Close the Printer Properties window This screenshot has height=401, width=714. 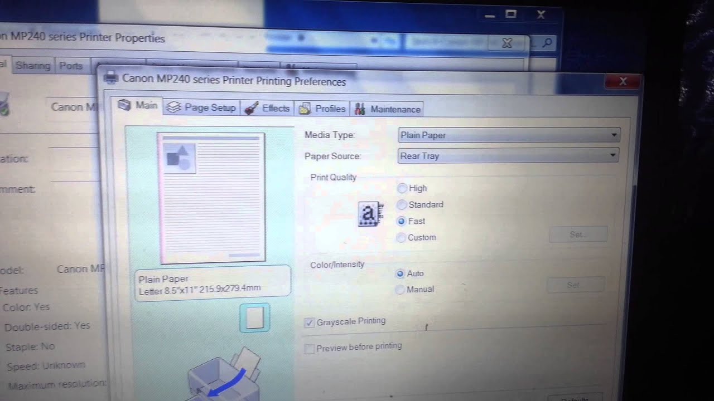(507, 43)
